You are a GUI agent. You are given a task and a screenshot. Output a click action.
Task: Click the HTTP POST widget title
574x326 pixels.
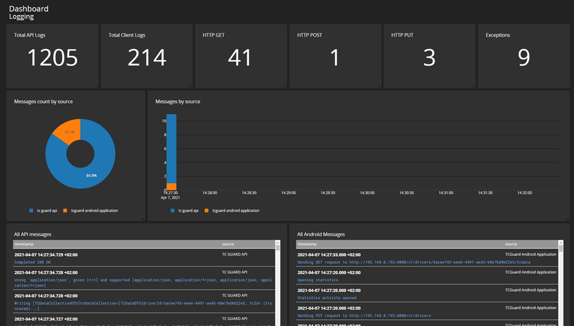point(309,35)
